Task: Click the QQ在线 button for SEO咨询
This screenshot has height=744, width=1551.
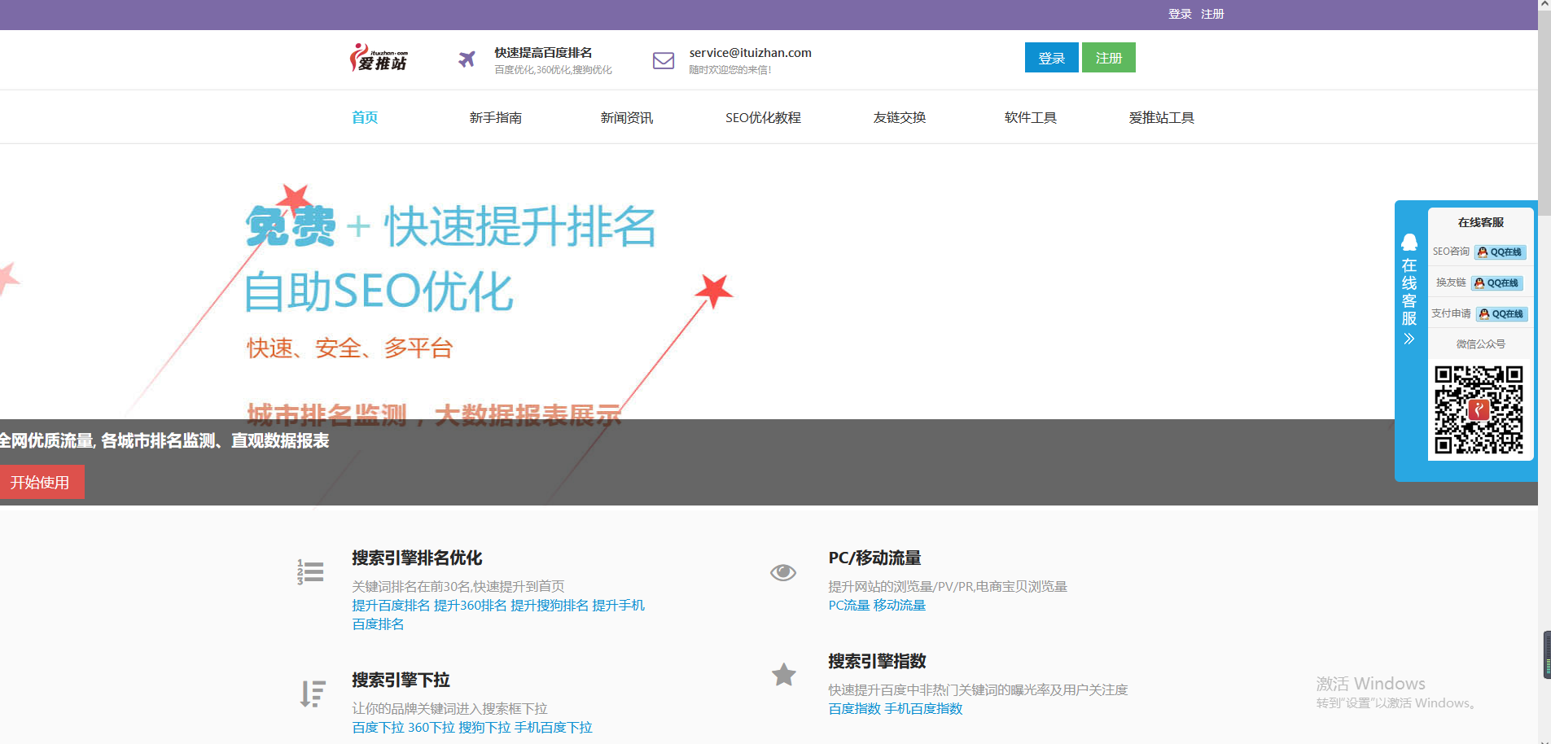Action: 1500,252
